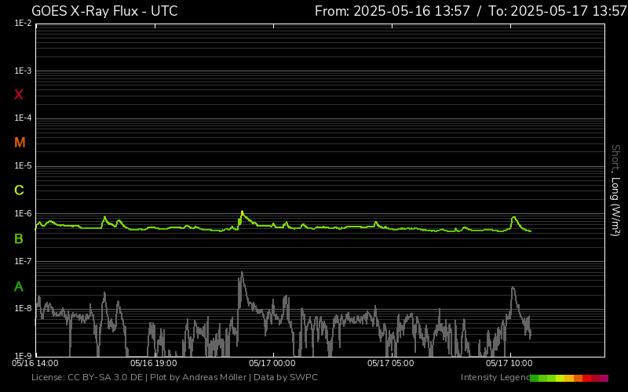This screenshot has height=392, width=628.
Task: Click the 1E-2 y-axis label
Action: tap(23, 24)
